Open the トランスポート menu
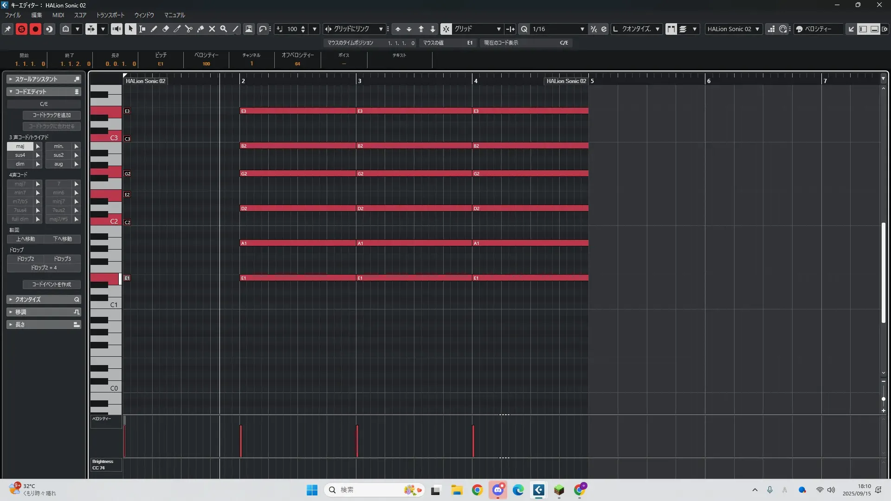Viewport: 891px width, 501px height. pyautogui.click(x=110, y=15)
